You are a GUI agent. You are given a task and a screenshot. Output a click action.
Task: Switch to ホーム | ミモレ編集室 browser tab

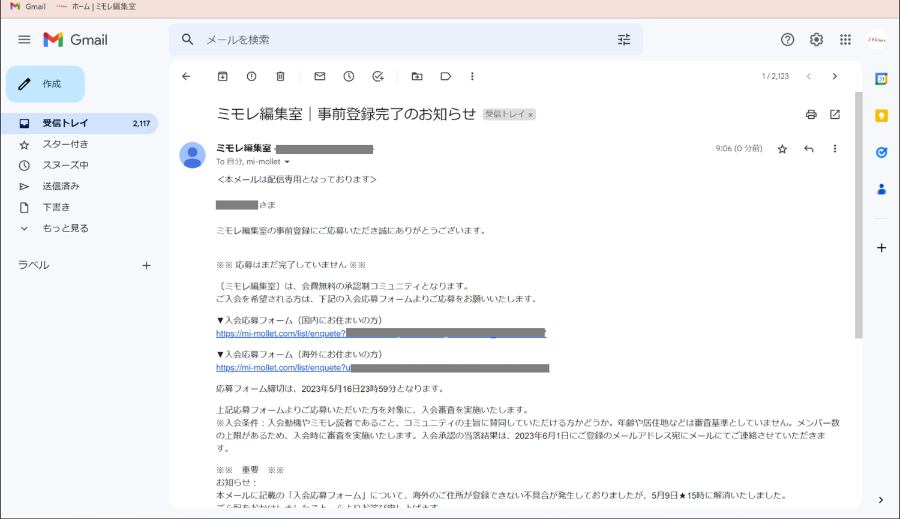[x=96, y=7]
